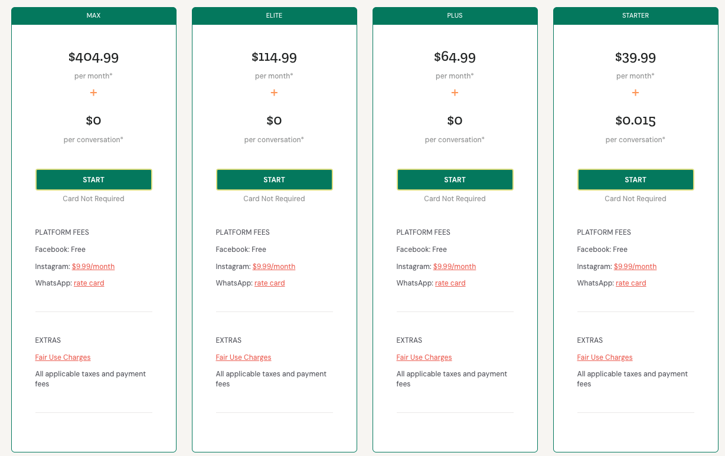Click the orange plus sign under ELITE price
The width and height of the screenshot is (725, 456).
pos(274,93)
